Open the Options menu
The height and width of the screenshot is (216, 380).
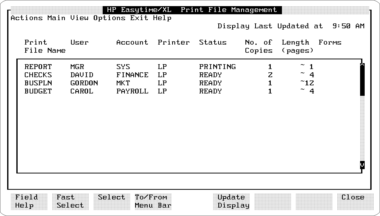click(109, 18)
